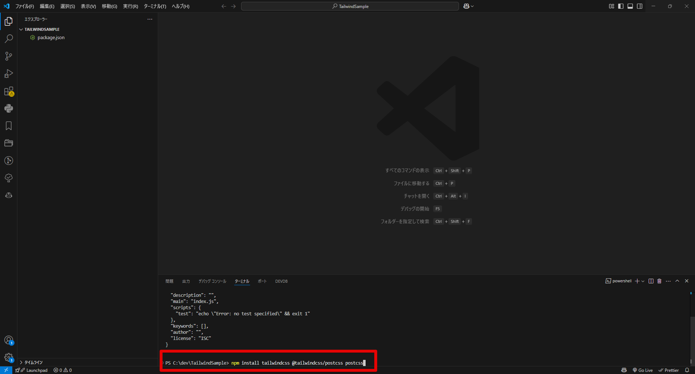695x374 pixels.
Task: Click the remote window indicator in status bar
Action: tap(6, 370)
